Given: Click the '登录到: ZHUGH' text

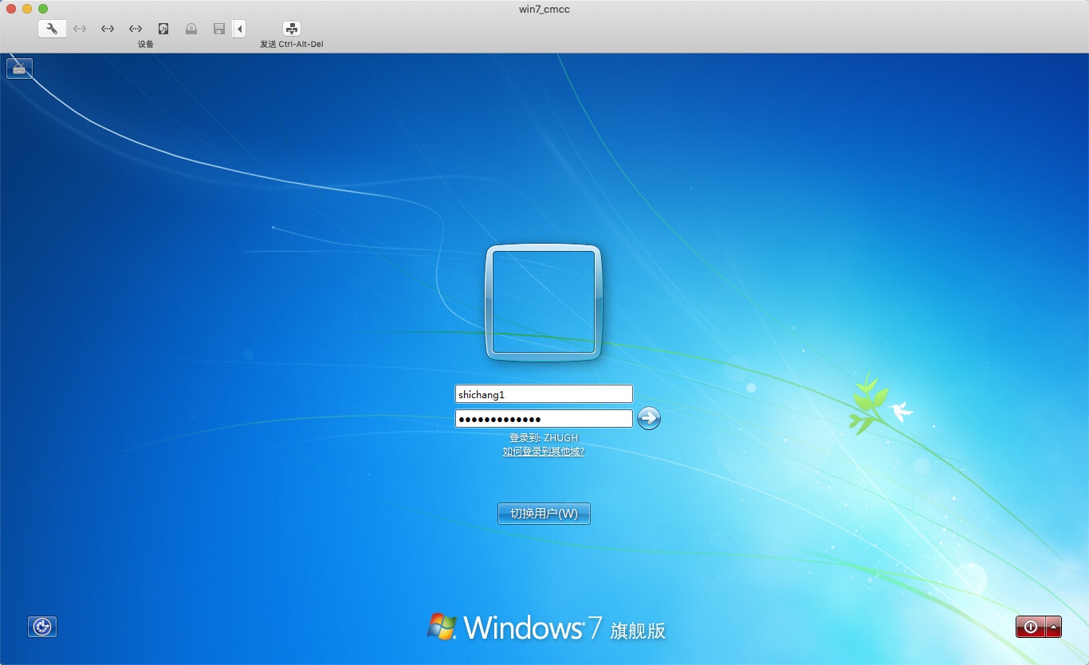Looking at the screenshot, I should coord(544,437).
